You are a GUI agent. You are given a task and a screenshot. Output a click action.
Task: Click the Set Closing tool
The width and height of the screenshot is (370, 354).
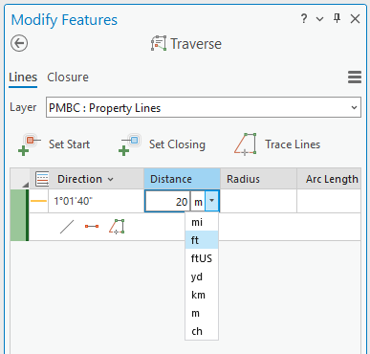point(162,144)
